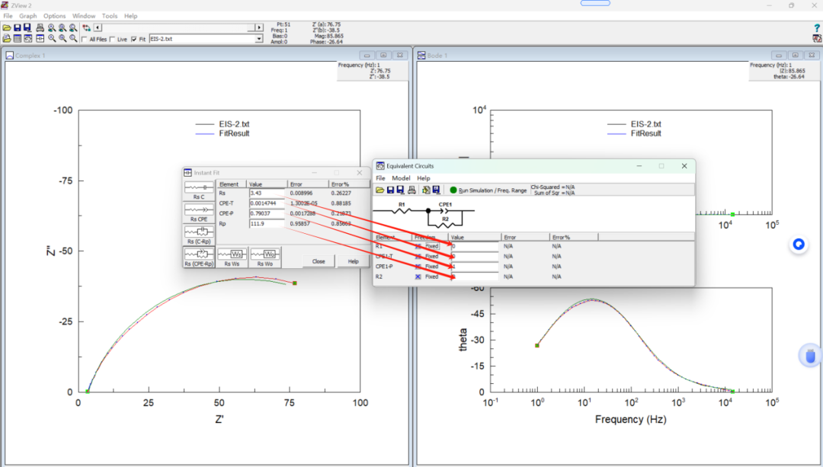Click the Close button in Instant Fit
This screenshot has height=467, width=823.
click(x=319, y=261)
